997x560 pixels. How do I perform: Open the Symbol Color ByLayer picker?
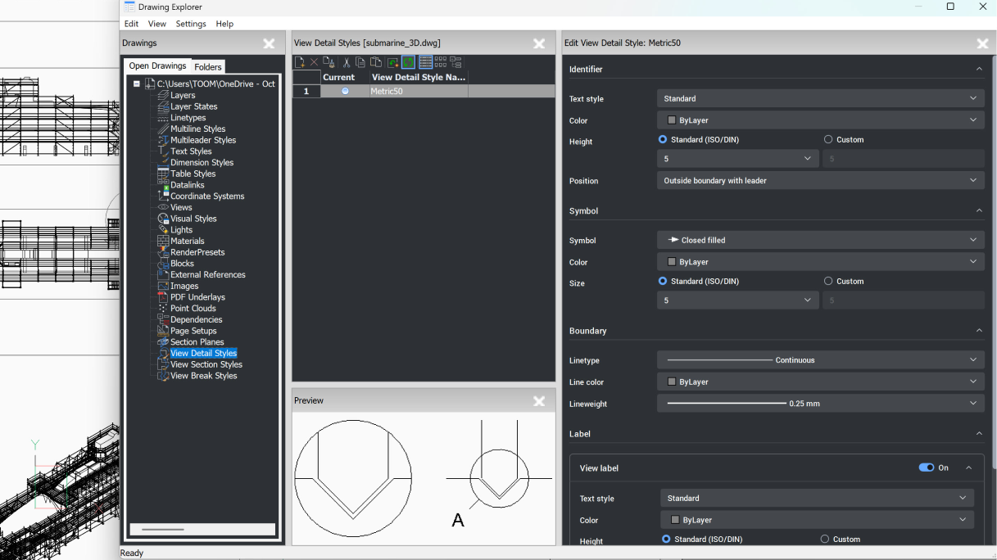click(x=821, y=263)
